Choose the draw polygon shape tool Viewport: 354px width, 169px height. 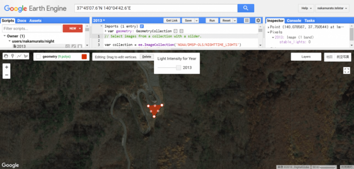tap(26, 56)
